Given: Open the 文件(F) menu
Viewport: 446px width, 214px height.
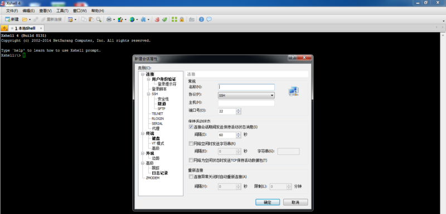Looking at the screenshot, I should [12, 11].
